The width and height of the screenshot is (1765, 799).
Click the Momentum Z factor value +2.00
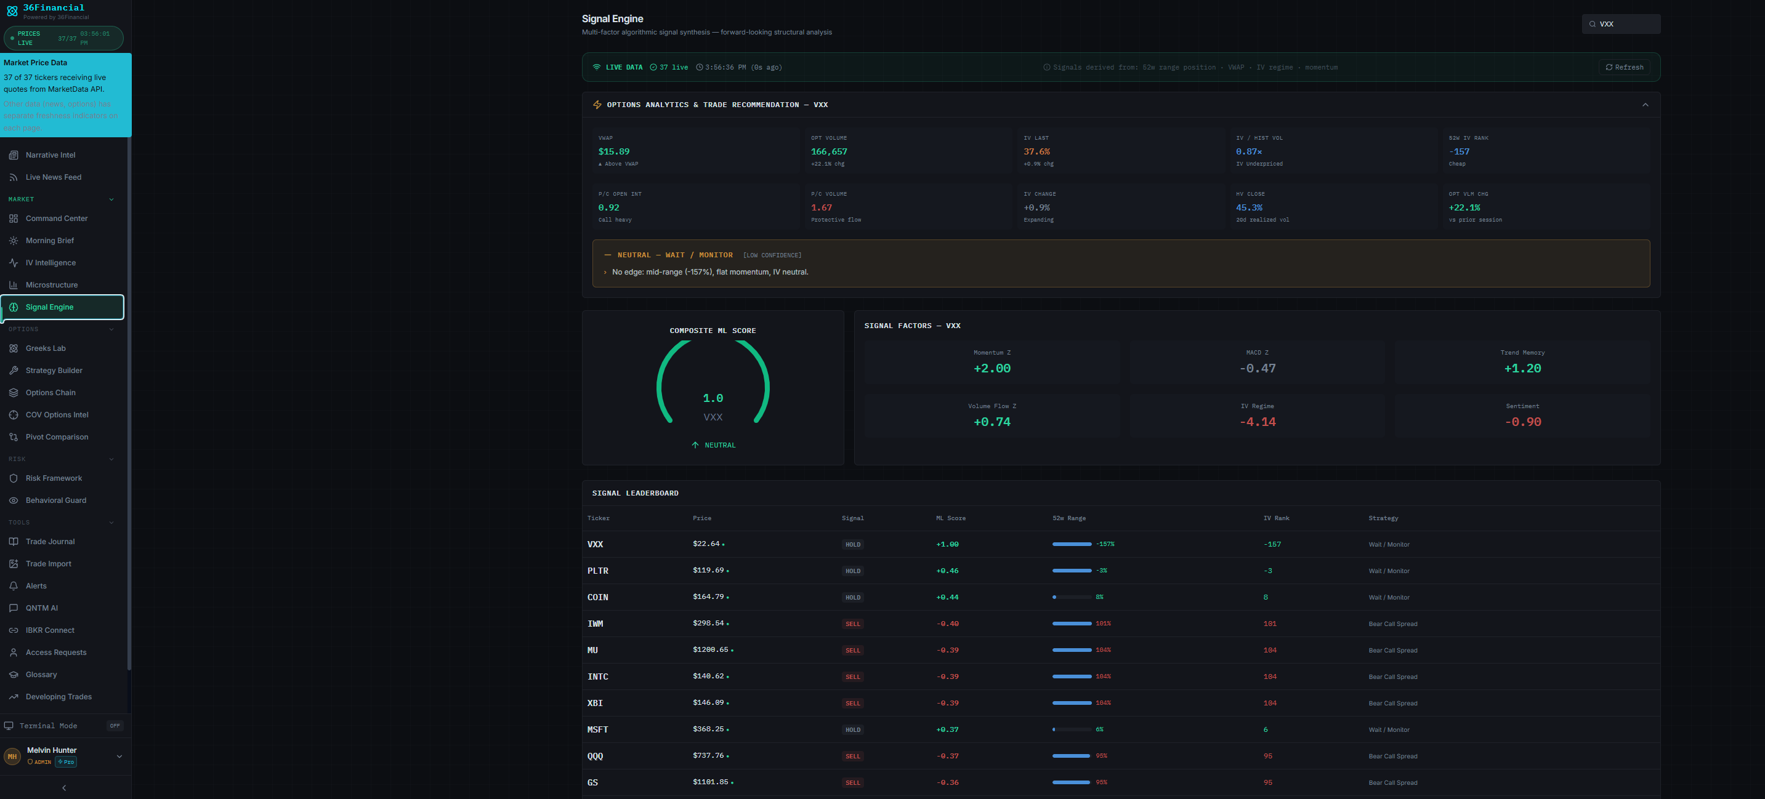[x=992, y=368]
